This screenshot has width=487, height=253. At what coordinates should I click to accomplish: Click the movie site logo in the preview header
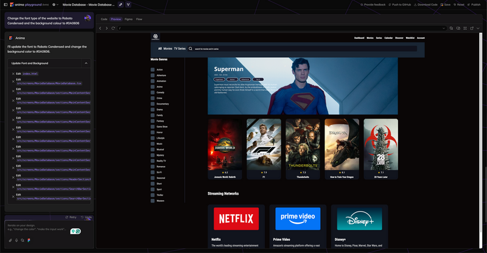click(156, 37)
